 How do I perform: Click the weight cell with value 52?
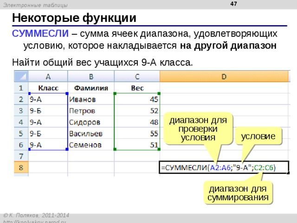(x=137, y=111)
